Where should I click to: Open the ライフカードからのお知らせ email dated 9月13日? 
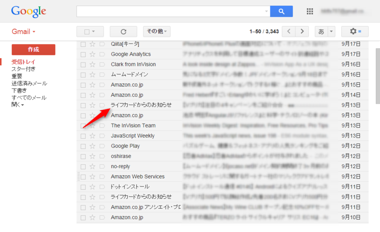coord(222,105)
